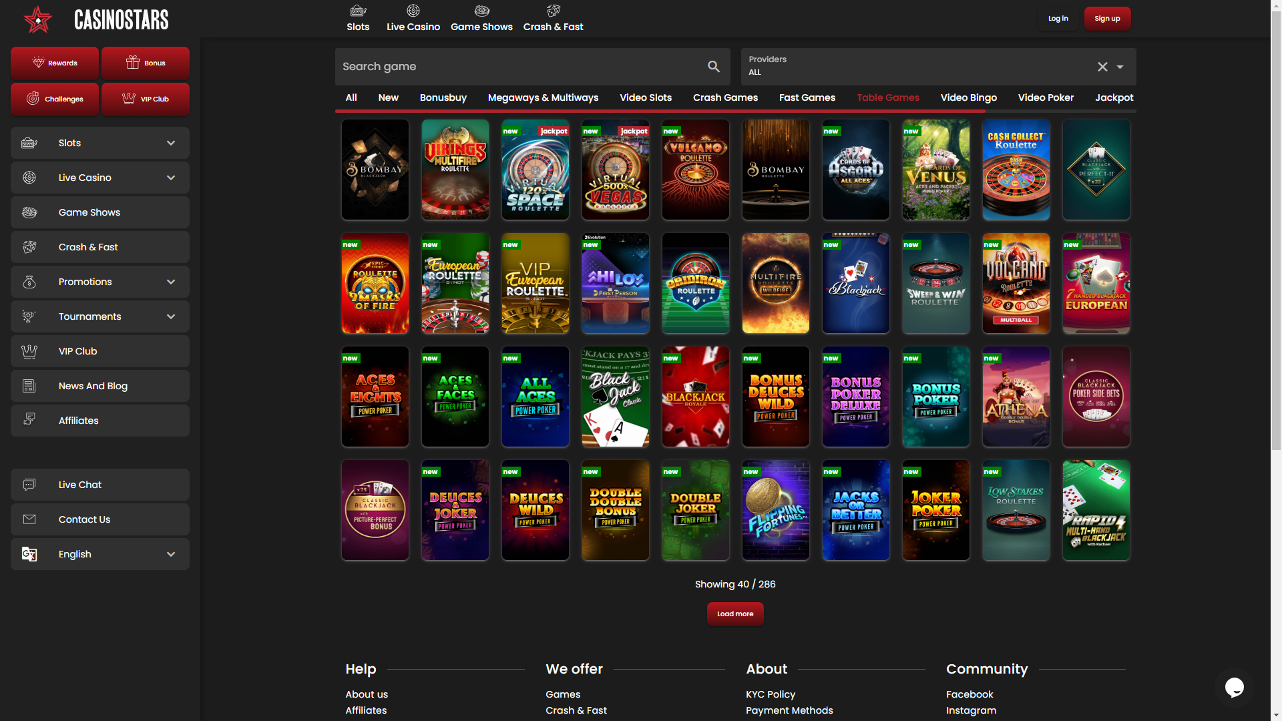Click the CasinoStars star logo

(38, 19)
